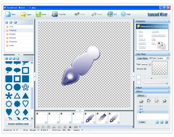Viewport: 174px width, 137px height.
Task: Toggle visibility eye on layer 01 thumbnail
Action: click(x=98, y=113)
